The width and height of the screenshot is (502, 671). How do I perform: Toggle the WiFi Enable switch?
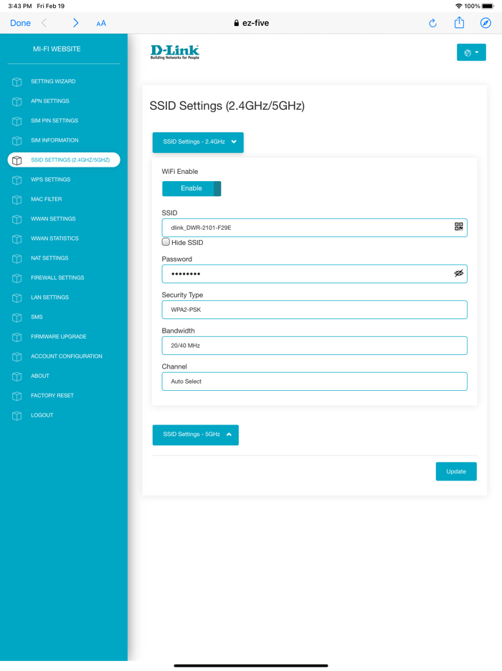pyautogui.click(x=191, y=189)
